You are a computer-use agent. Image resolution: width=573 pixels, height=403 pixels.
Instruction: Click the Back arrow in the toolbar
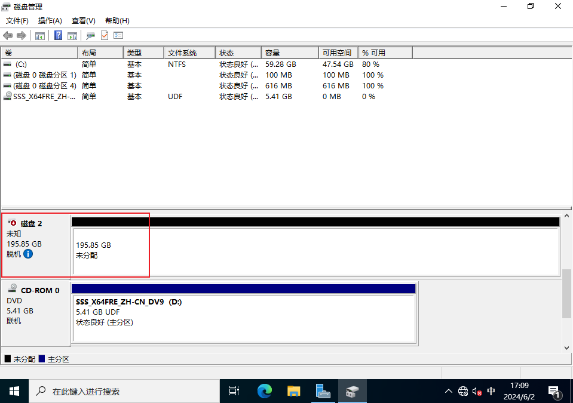(8, 36)
